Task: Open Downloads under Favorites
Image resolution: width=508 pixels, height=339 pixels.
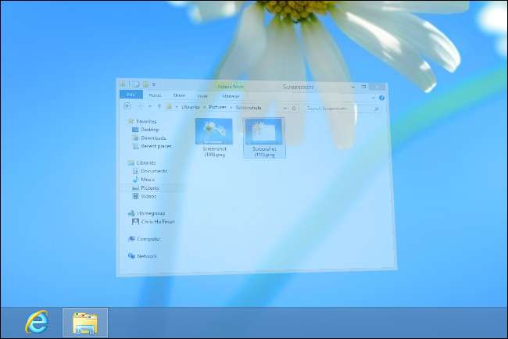Action: click(x=153, y=138)
